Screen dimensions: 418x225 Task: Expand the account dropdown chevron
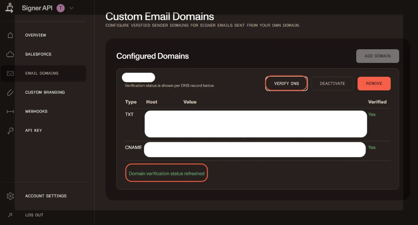coord(71,8)
